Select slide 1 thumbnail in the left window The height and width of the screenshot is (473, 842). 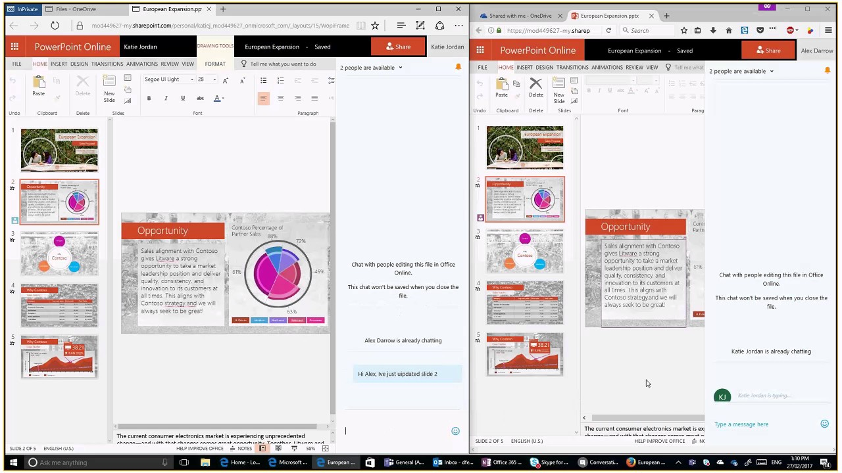[x=59, y=150]
